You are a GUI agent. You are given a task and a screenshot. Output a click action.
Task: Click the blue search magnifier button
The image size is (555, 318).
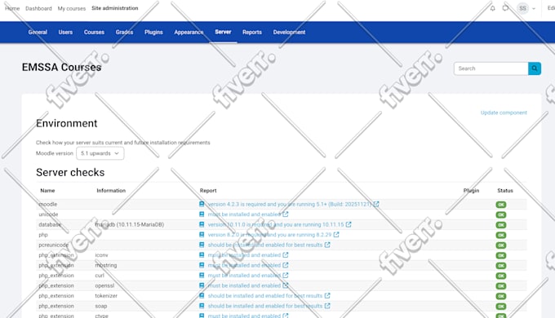(x=535, y=68)
